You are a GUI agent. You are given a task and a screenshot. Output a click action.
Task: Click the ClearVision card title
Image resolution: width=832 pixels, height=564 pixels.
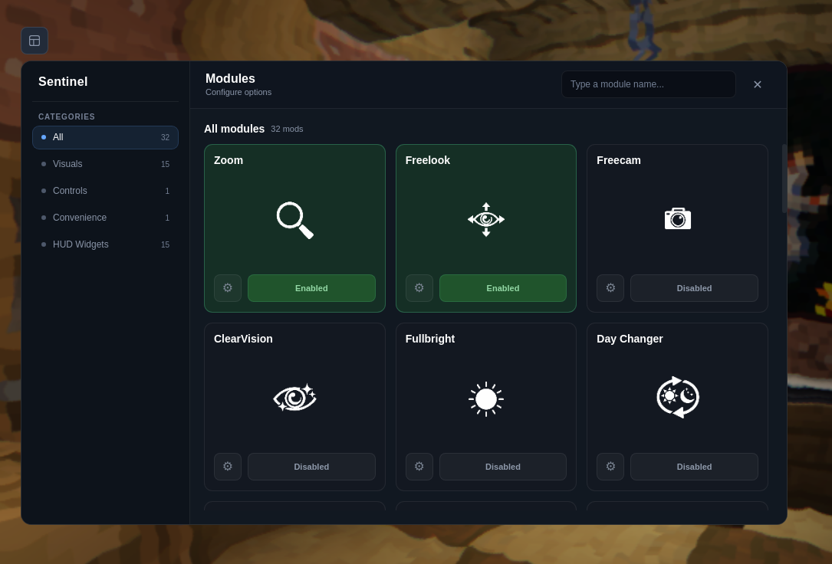(243, 339)
